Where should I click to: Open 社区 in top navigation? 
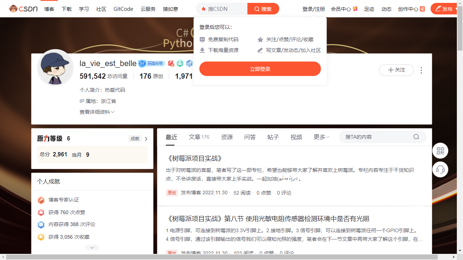tap(101, 9)
